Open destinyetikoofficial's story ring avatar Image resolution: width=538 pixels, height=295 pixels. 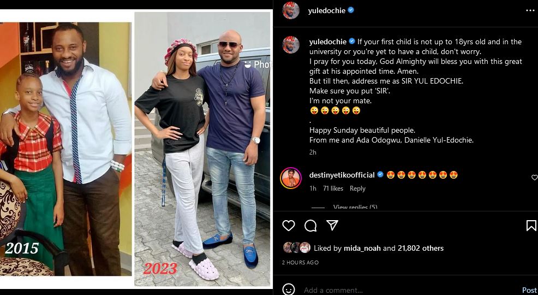tap(291, 178)
